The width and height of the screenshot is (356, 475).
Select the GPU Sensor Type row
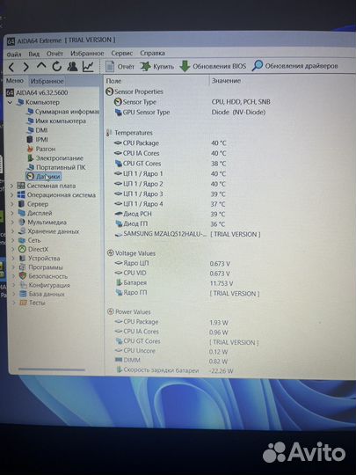tap(190, 112)
